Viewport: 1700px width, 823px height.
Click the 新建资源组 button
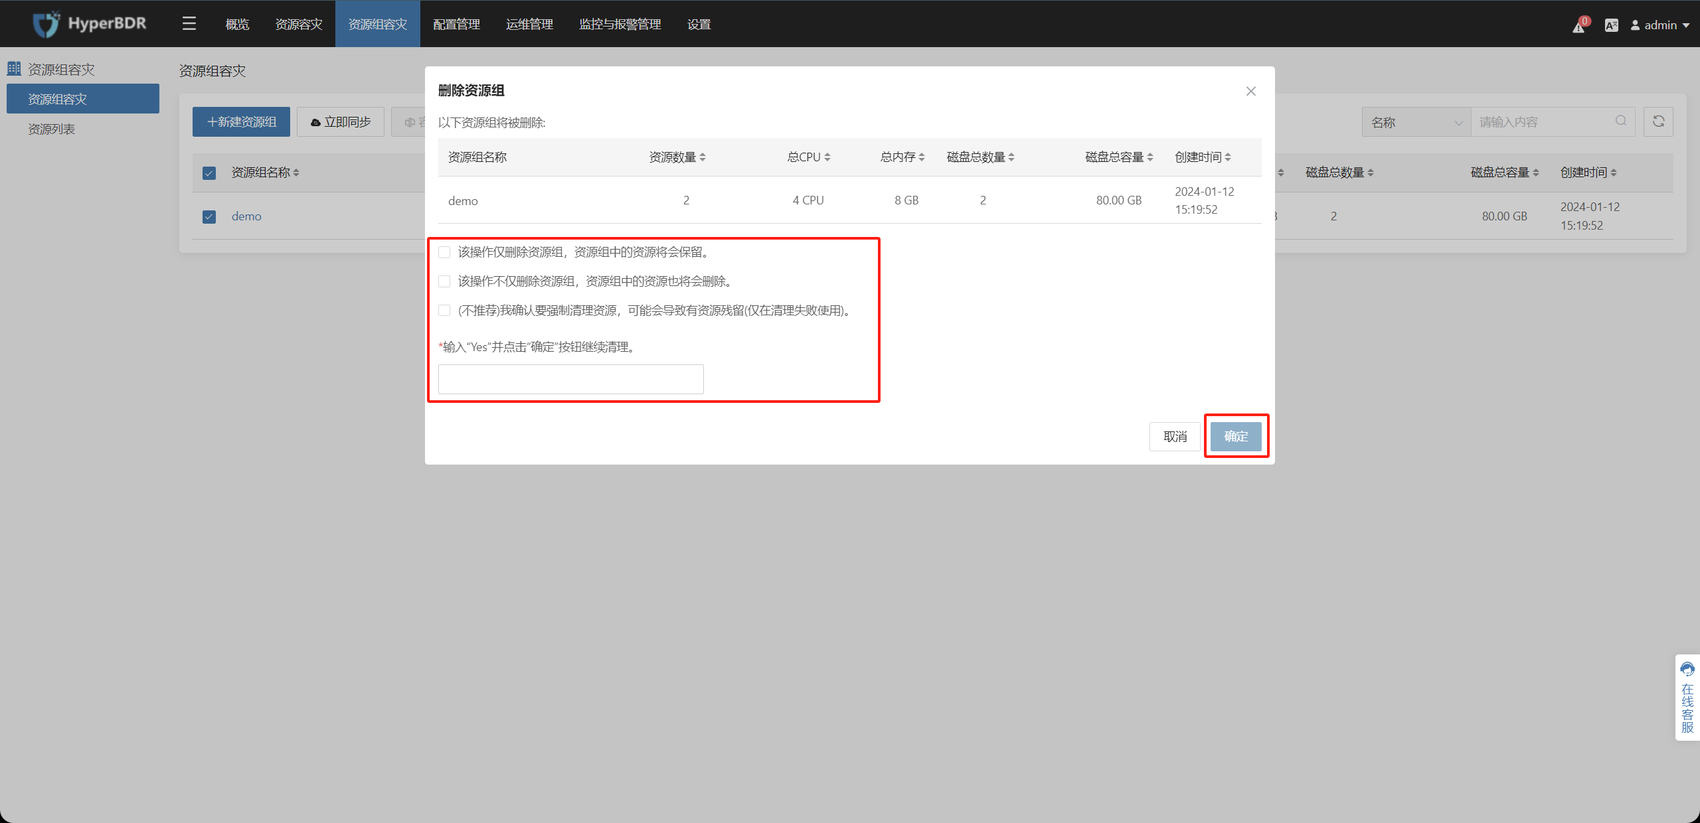coord(241,122)
